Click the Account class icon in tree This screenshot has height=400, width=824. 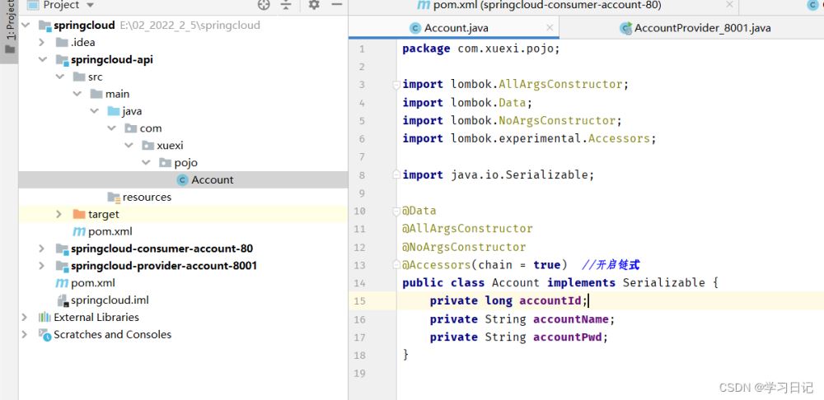(182, 180)
